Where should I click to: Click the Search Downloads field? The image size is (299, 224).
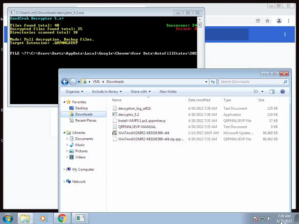(x=254, y=82)
